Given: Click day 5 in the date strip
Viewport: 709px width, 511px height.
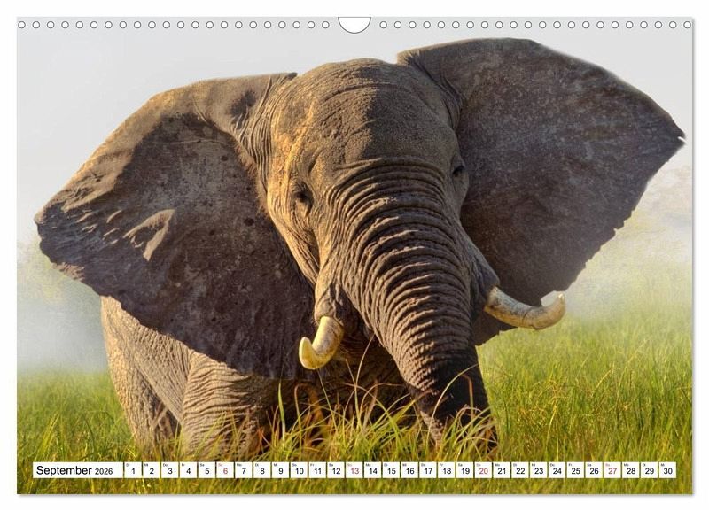Looking at the screenshot, I should [x=206, y=470].
